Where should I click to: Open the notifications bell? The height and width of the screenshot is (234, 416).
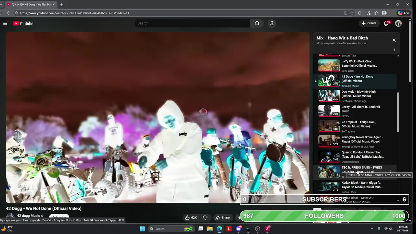point(386,23)
